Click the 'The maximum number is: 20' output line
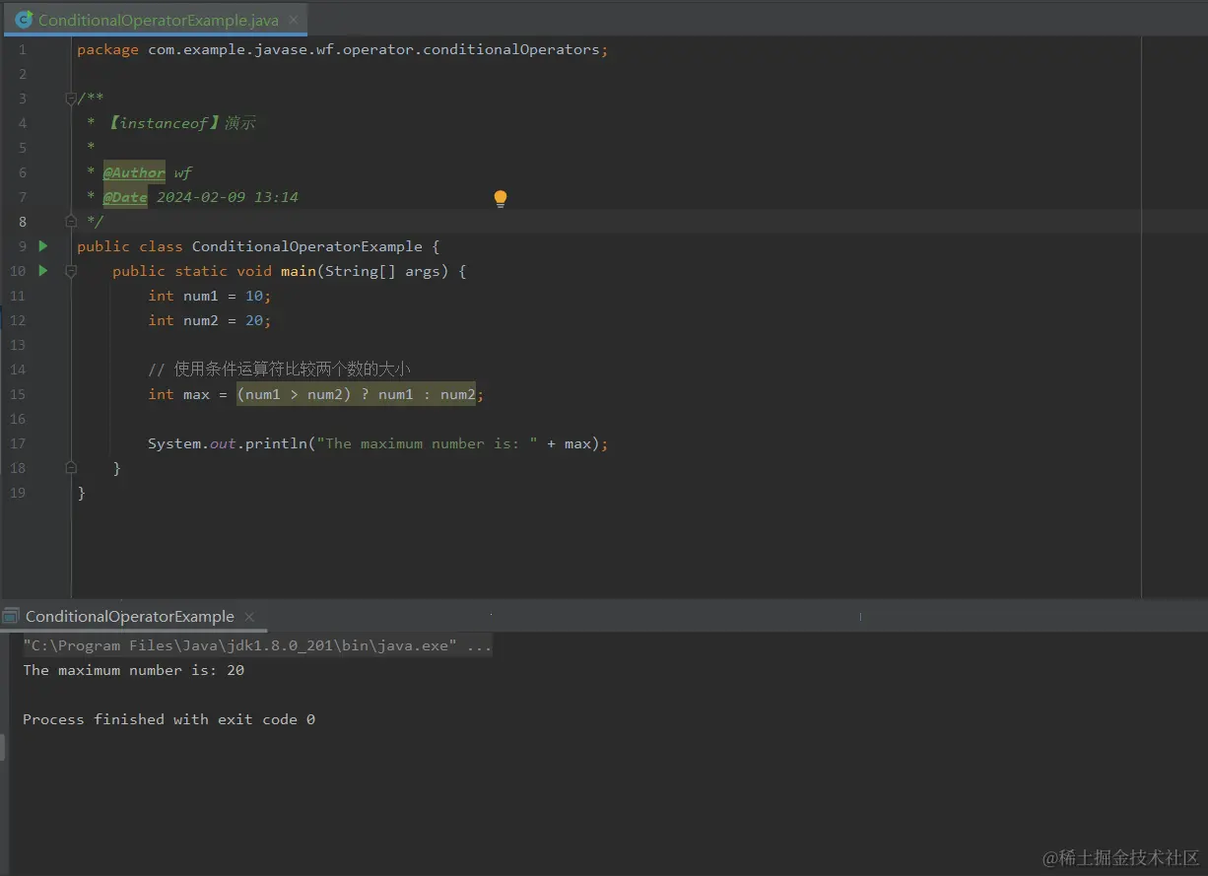This screenshot has width=1208, height=876. click(134, 670)
